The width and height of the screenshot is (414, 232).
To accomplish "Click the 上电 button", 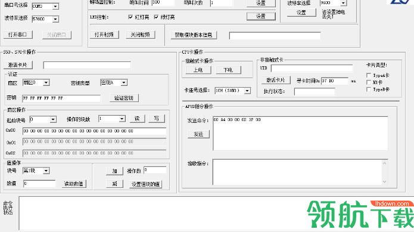I will (198, 70).
